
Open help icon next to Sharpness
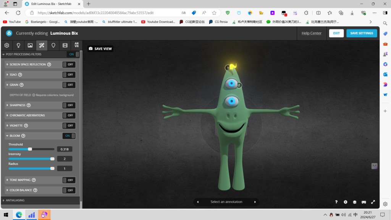tap(29, 105)
